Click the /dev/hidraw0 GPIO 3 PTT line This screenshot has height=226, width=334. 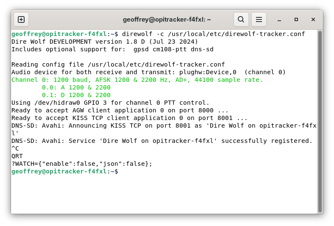click(110, 103)
